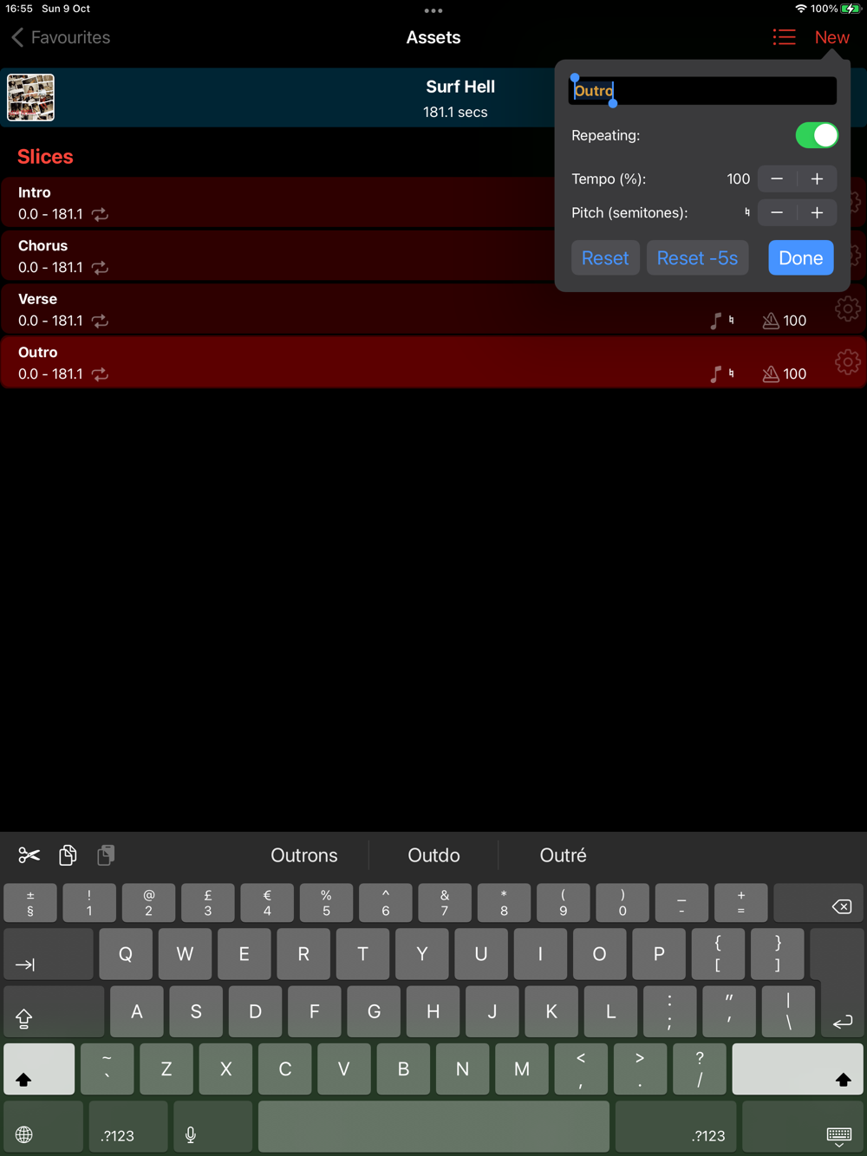Viewport: 867px width, 1156px height.
Task: Go back to Favourites
Action: 61,37
